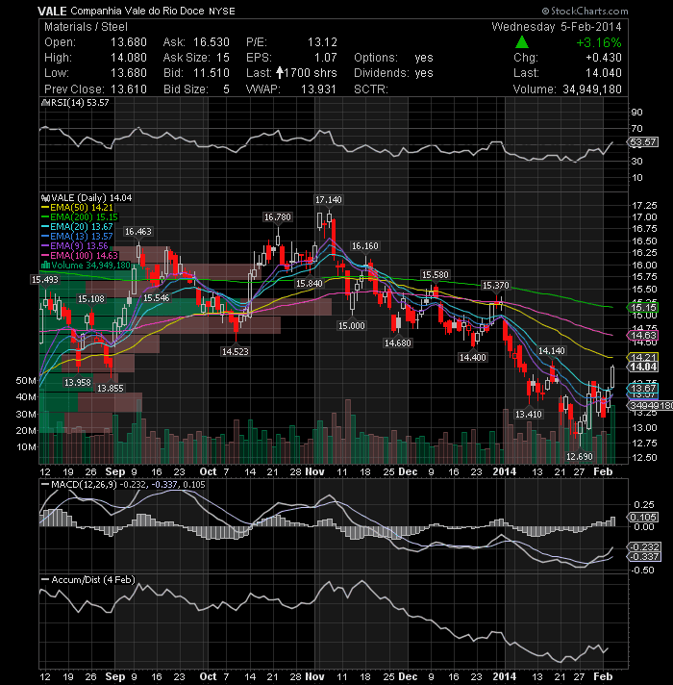Click the 16.160 price label

[x=365, y=246]
